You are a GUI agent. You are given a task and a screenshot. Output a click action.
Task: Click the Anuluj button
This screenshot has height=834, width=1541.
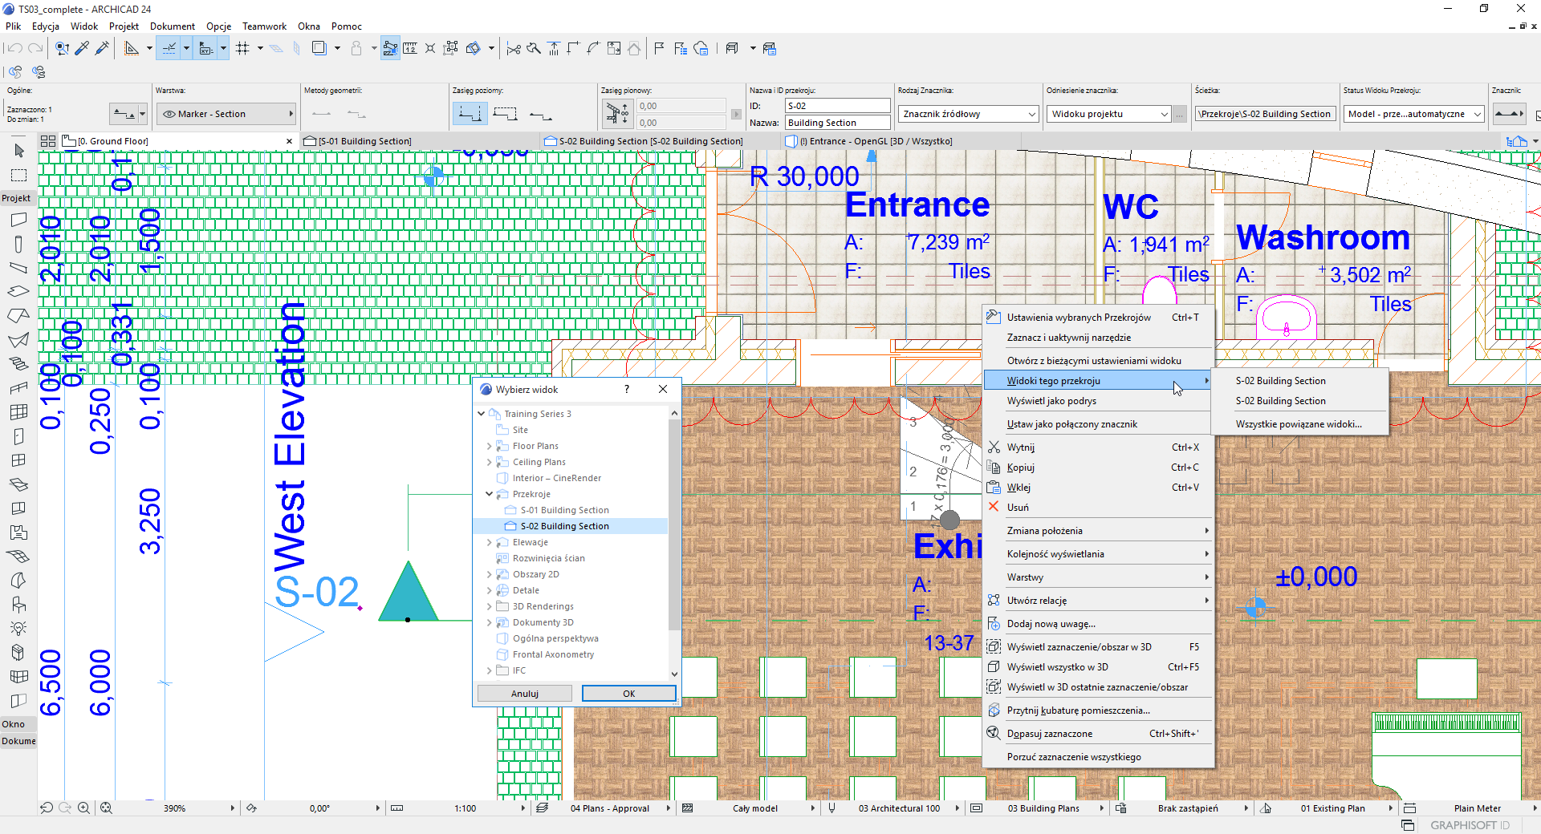tap(525, 694)
